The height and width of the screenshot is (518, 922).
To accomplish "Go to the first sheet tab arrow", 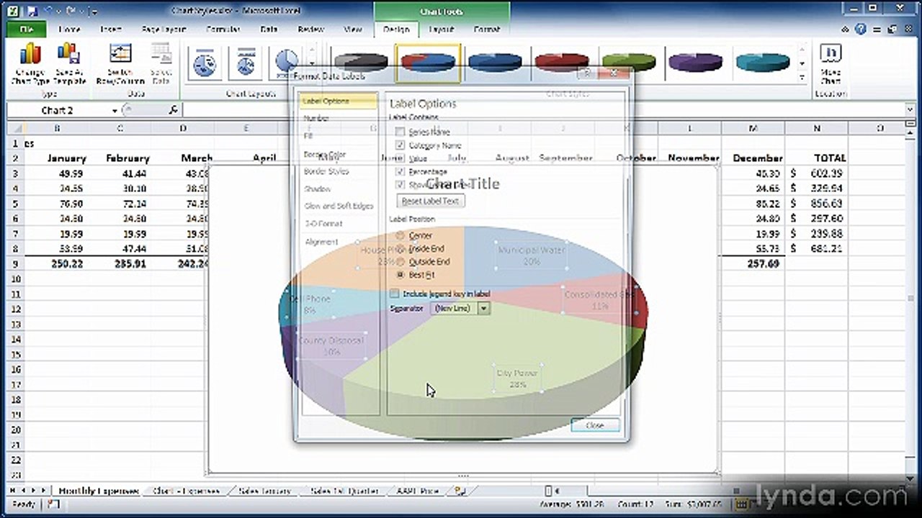I will point(13,491).
